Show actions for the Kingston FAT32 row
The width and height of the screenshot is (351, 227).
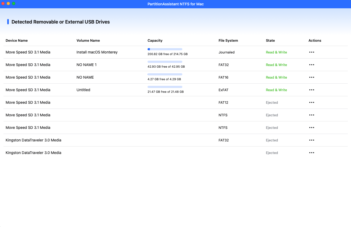point(311,140)
